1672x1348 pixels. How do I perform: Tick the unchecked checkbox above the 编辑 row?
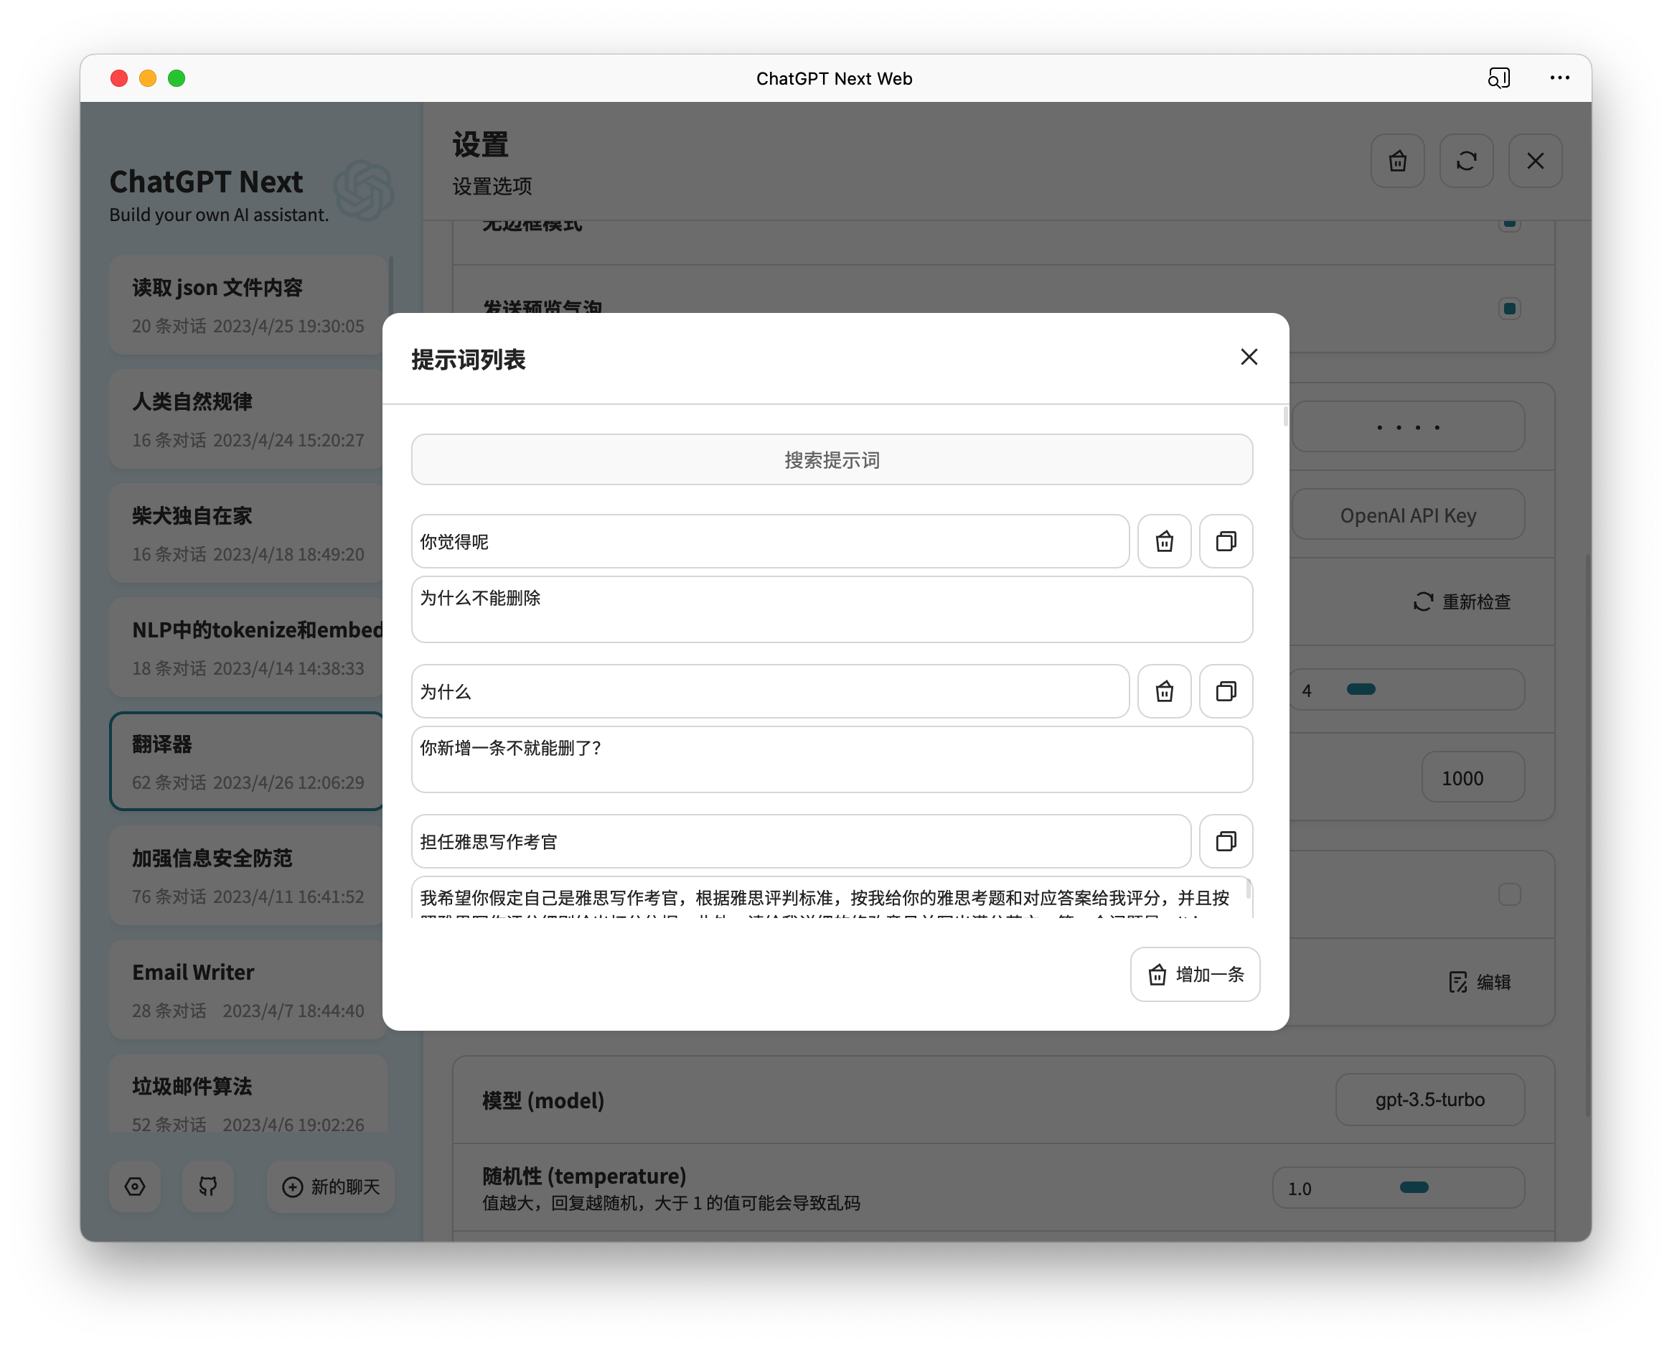point(1509,894)
